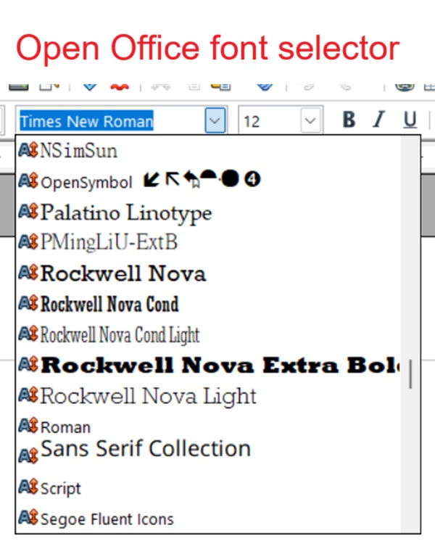Click font icon beside PMingLiU-ExtB
This screenshot has height=557, width=435.
click(x=28, y=242)
